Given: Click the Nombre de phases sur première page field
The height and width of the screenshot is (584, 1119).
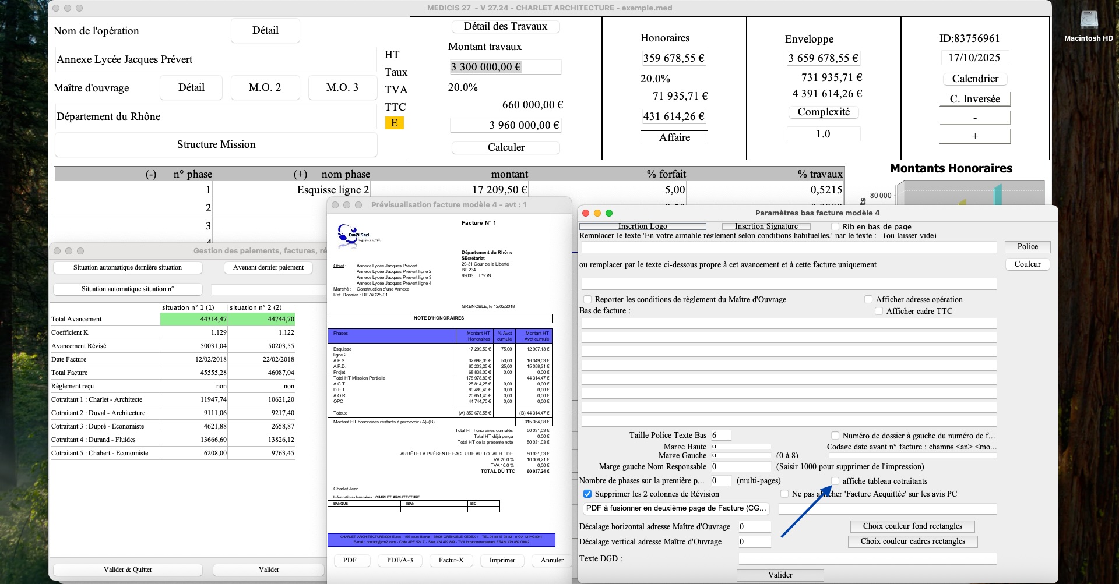Looking at the screenshot, I should [721, 481].
